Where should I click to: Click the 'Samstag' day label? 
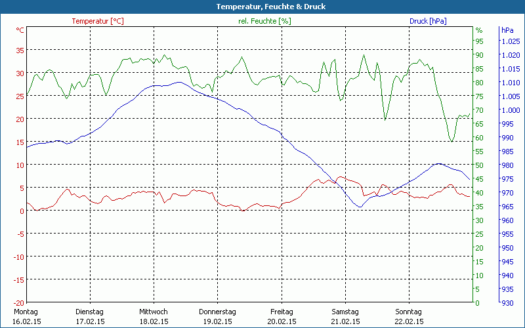point(345,312)
